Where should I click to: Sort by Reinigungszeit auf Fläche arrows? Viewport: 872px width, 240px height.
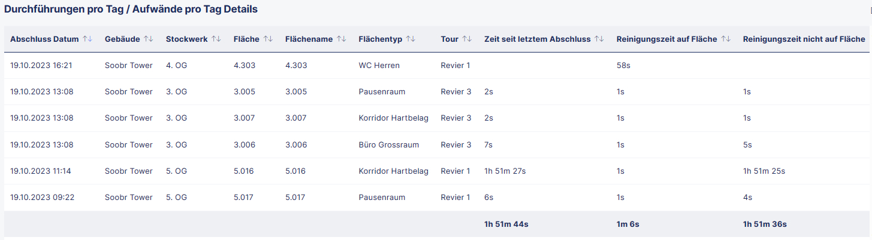726,39
